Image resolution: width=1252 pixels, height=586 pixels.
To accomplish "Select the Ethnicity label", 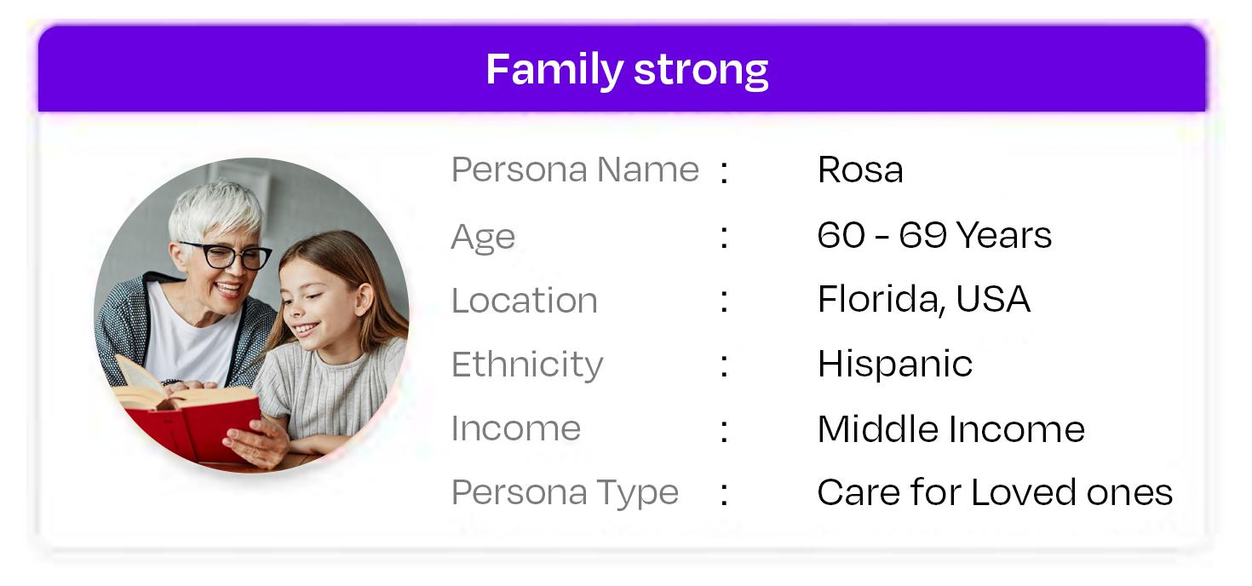I will 527,365.
